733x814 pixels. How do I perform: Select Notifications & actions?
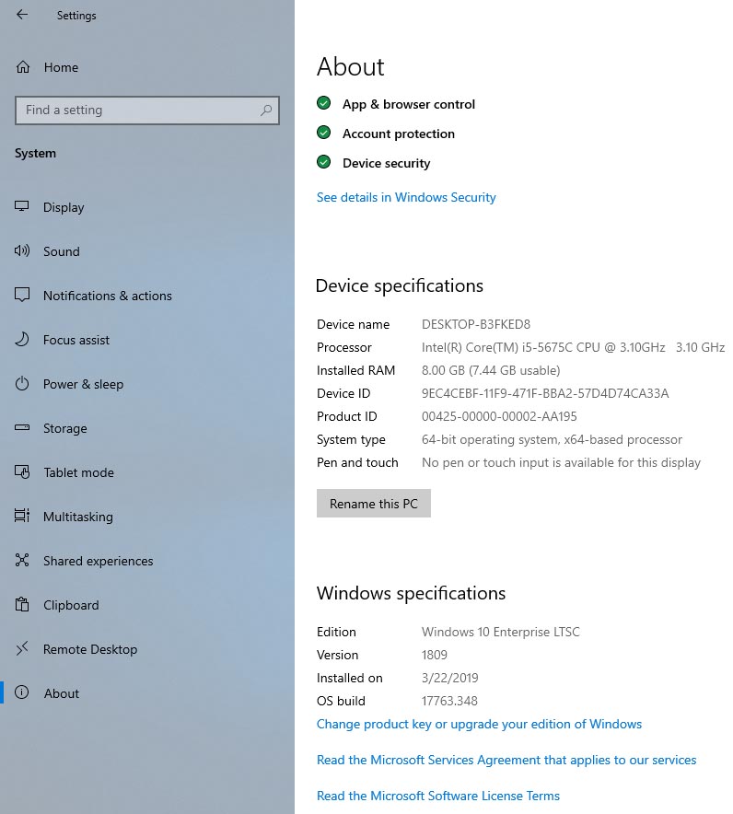[108, 296]
